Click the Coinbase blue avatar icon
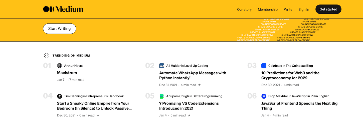363x125 pixels. point(264,66)
